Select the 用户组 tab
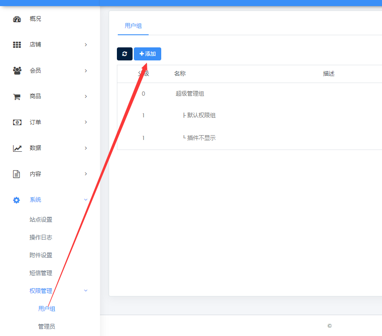 click(133, 26)
